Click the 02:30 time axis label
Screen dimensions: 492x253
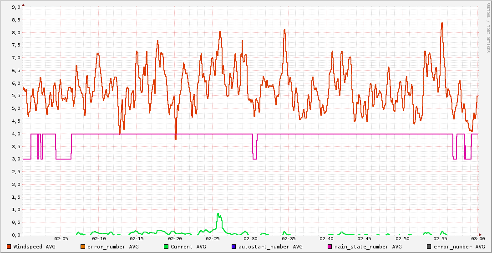[251, 239]
